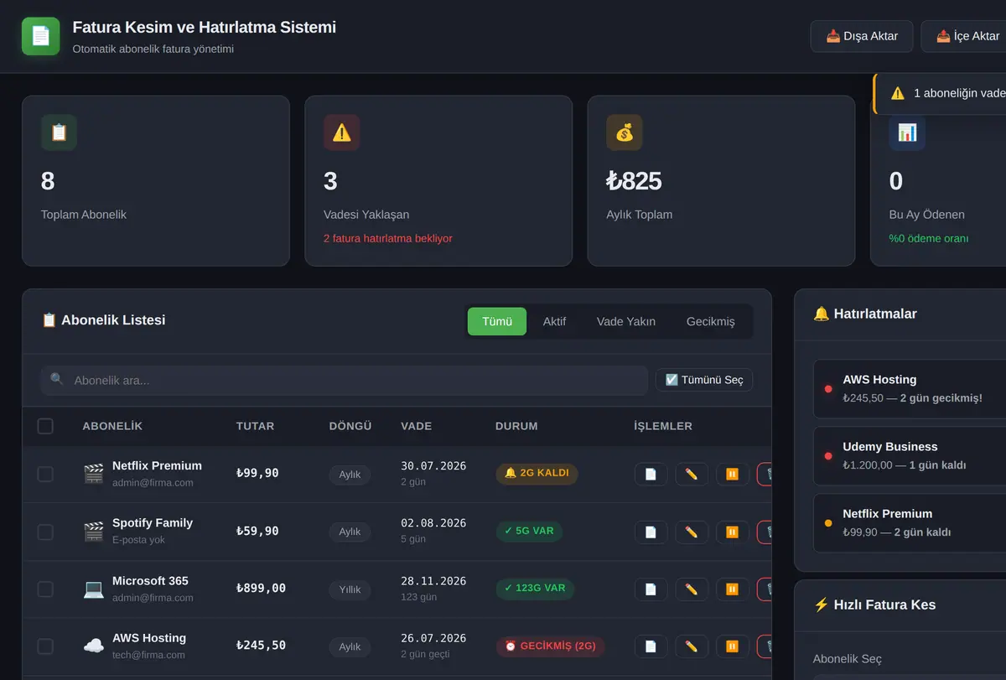Click pencil edit icon in AWS Hosting row
Viewport: 1006px width, 680px height.
(x=692, y=646)
